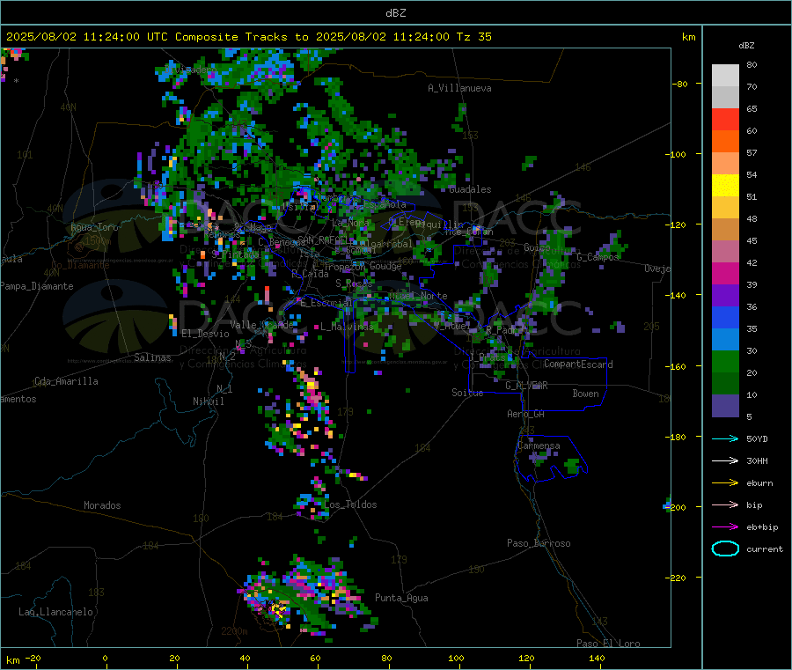The height and width of the screenshot is (670, 792).
Task: Click the Salinas location label
Action: pyautogui.click(x=152, y=357)
